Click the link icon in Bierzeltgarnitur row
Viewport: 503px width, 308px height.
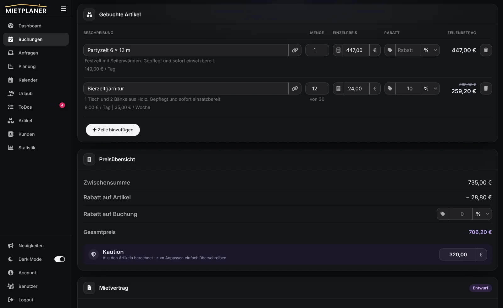(x=295, y=88)
